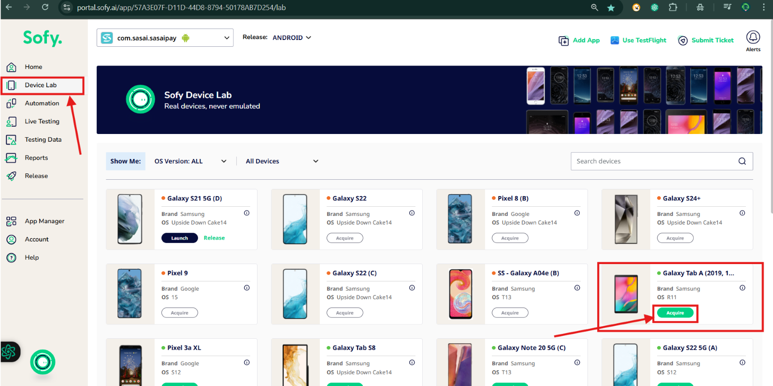Bookmark this page with star icon

(611, 8)
